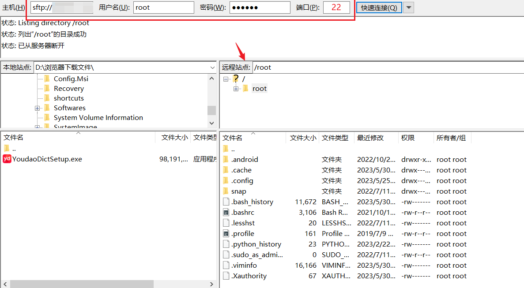The width and height of the screenshot is (524, 288).
Task: Sort remote files by size (文件大小) column
Action: click(x=302, y=138)
